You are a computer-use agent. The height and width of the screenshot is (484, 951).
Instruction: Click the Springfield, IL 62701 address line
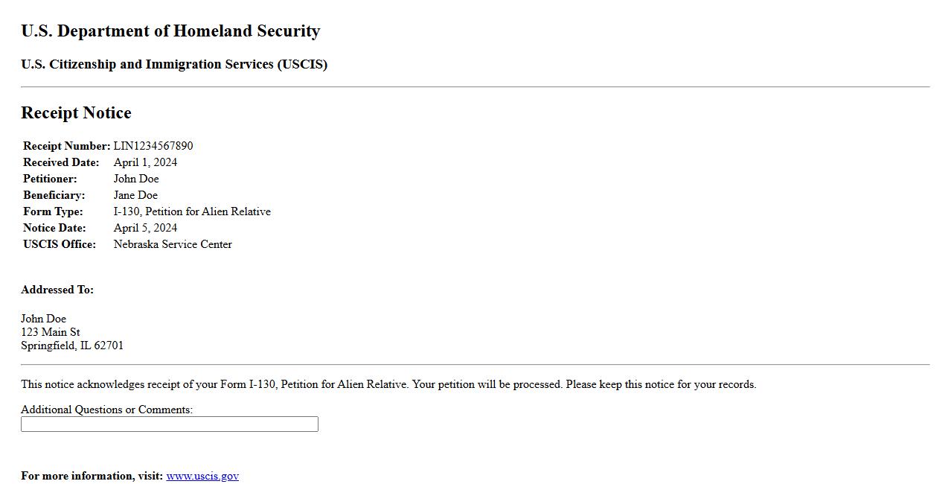(72, 346)
